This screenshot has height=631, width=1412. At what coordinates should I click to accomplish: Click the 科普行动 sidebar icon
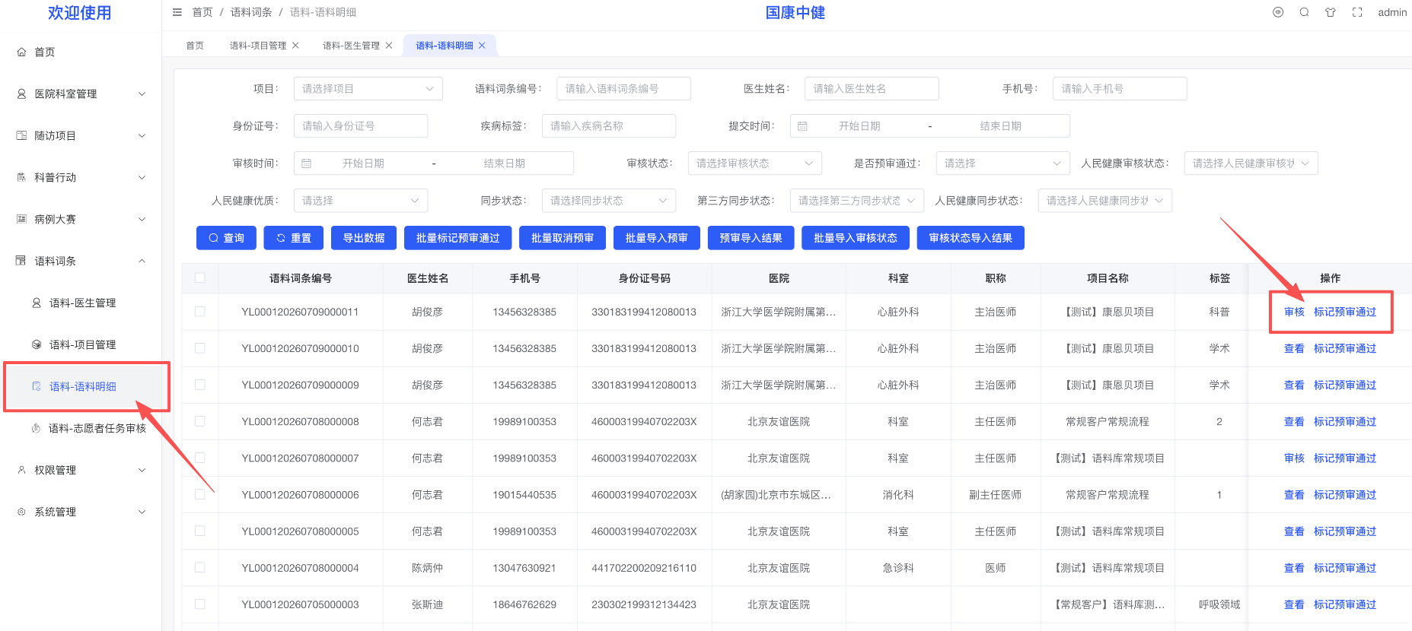21,177
